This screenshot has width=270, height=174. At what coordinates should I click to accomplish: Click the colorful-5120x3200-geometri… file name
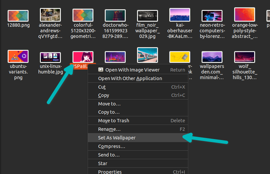(83, 31)
